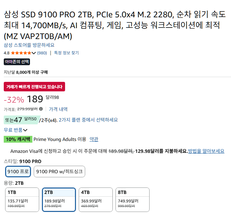
Task: Open the 가격 내역 link
Action: [x=58, y=109]
